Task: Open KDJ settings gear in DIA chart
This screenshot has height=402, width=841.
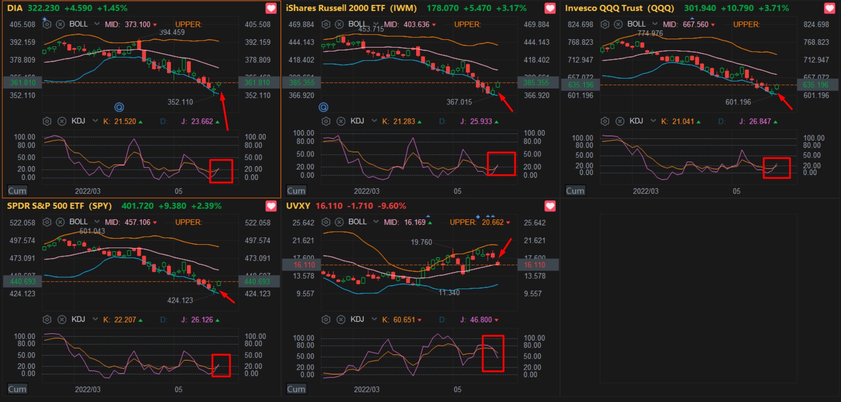Action: coord(47,121)
